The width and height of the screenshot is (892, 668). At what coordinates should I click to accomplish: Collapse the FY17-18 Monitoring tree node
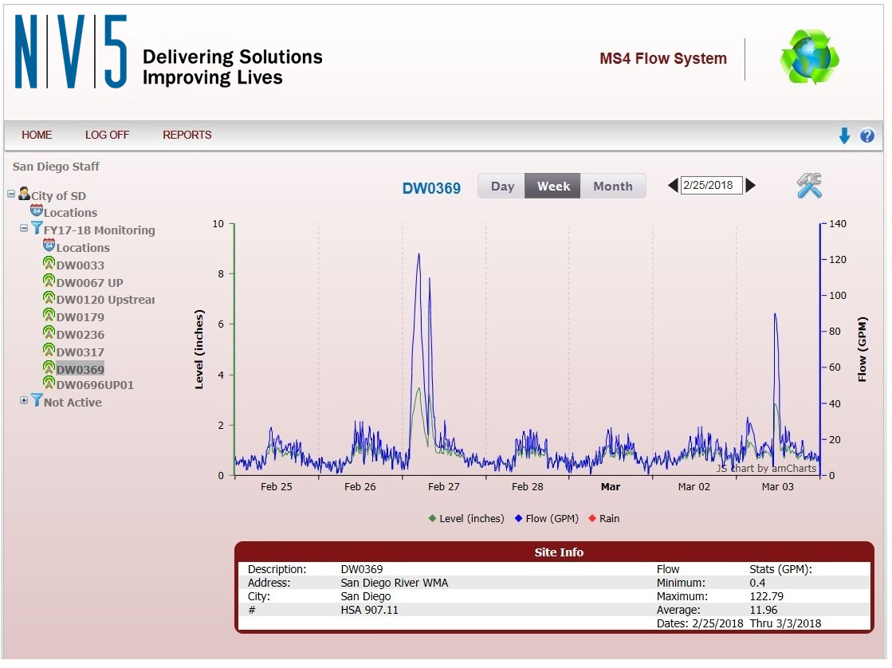pos(23,227)
